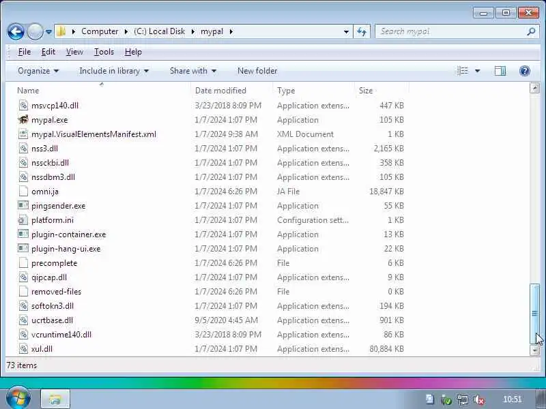Click the Forward navigation arrow button

pos(35,31)
